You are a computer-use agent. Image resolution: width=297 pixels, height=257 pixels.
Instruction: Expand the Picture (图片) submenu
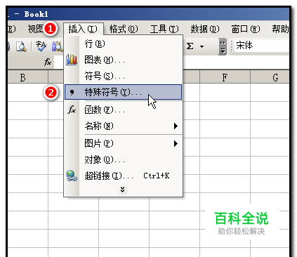click(x=124, y=143)
